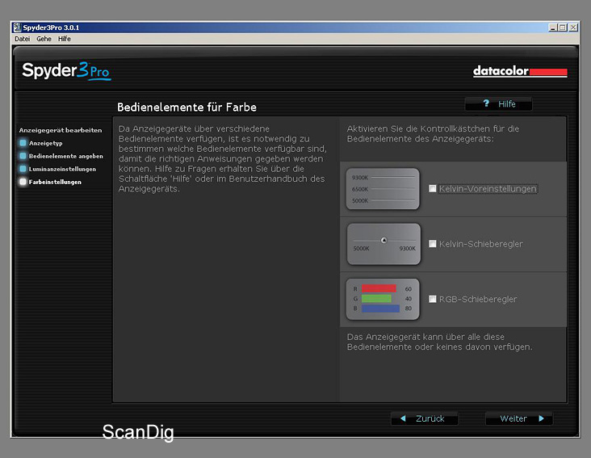
Task: Select the Anzeigetyp step in sidebar
Action: (x=45, y=143)
